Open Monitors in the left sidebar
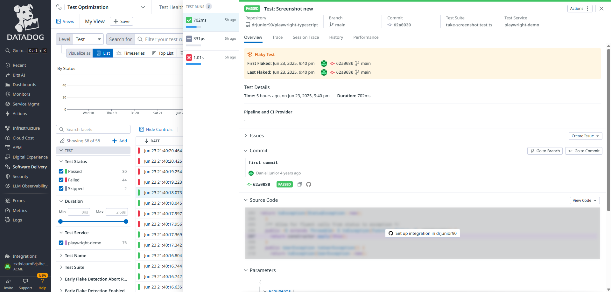This screenshot has width=611, height=292. [21, 94]
